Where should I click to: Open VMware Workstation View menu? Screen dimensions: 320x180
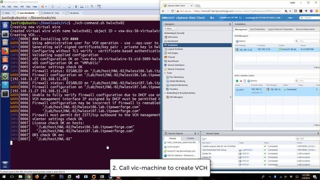click(x=15, y=6)
